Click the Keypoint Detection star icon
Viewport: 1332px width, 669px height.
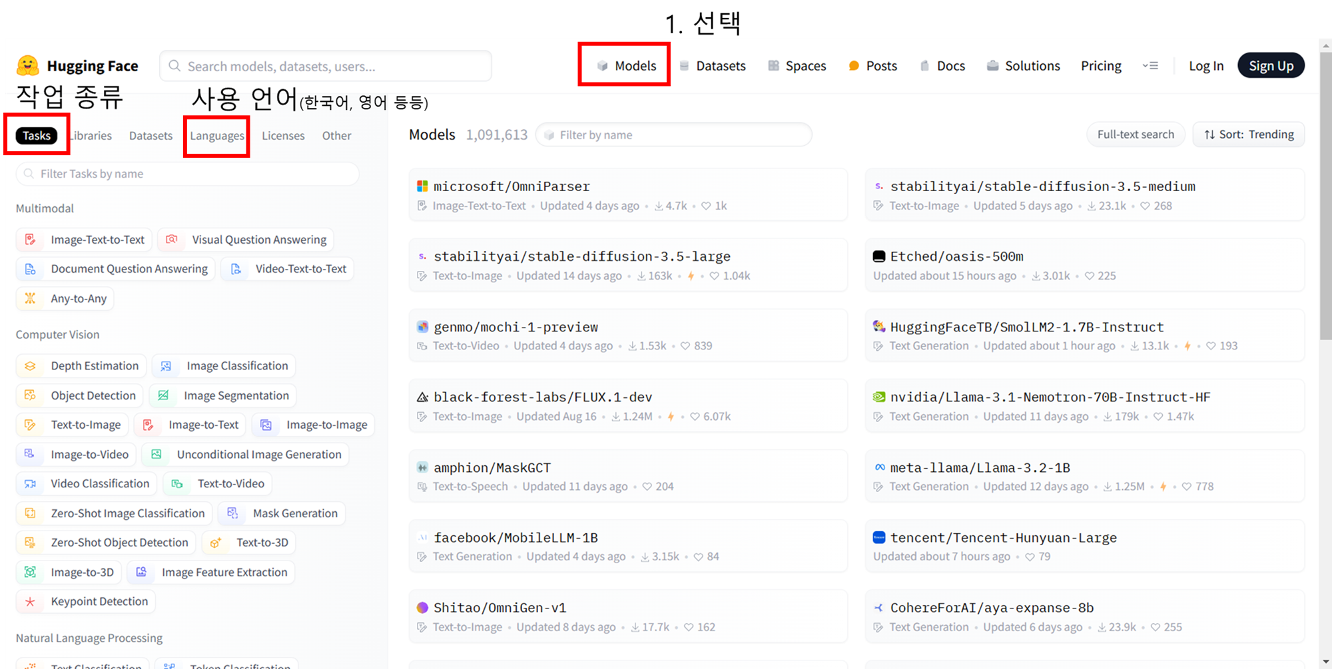(31, 602)
